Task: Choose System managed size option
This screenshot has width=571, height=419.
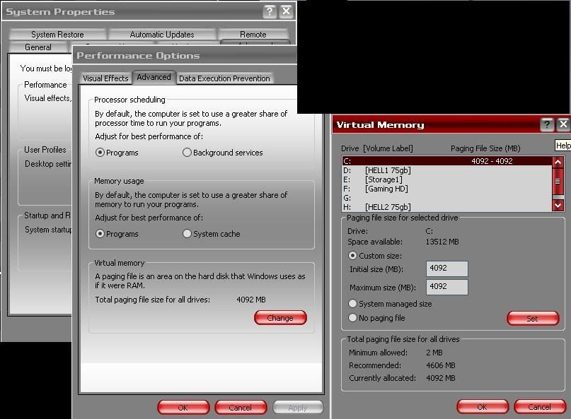Action: [353, 304]
